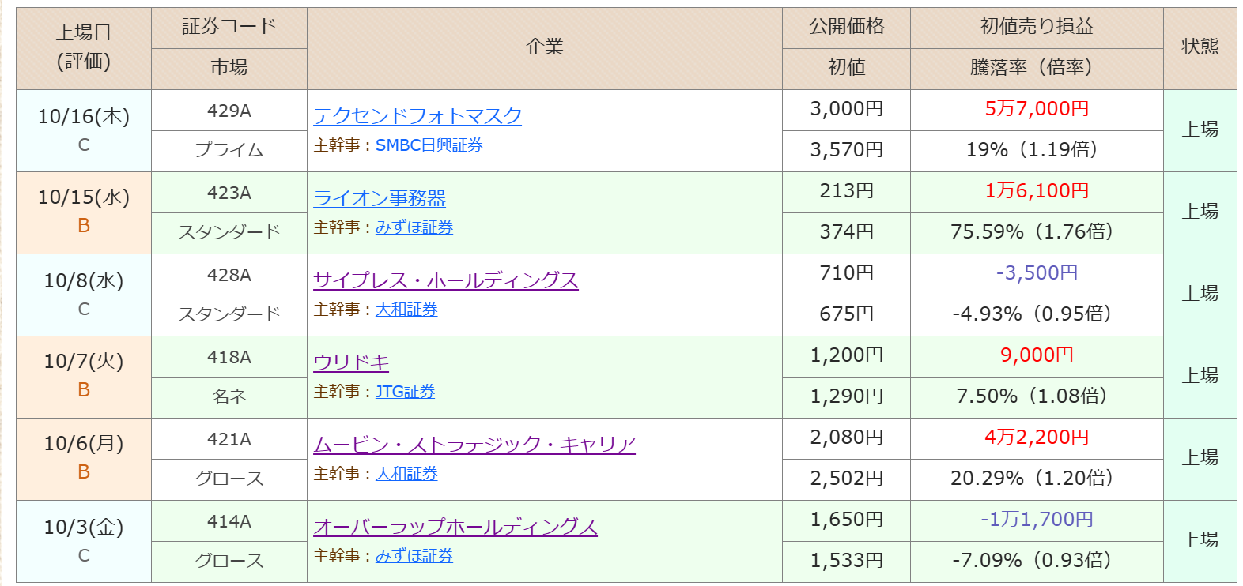Click the 大和証券 link under サイプレス・ホールディングス
This screenshot has height=586, width=1243.
(x=406, y=310)
